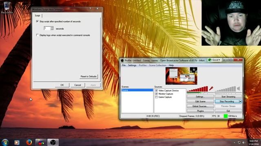Click Edit Scene button
Screen dimensions: 261x146
200,101
